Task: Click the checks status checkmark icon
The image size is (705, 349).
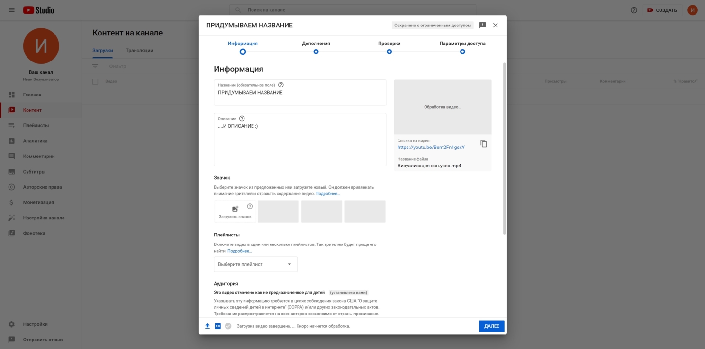Action: 228,326
